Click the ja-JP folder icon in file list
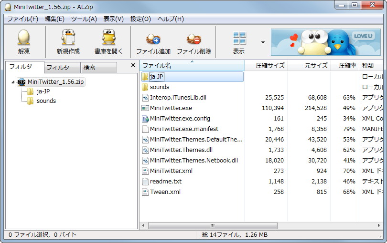The width and height of the screenshot is (387, 243). [x=145, y=77]
